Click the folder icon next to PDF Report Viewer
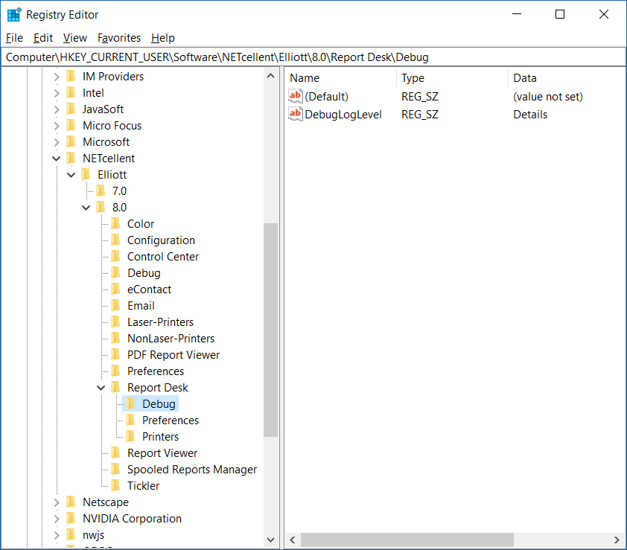627x550 pixels. tap(116, 354)
